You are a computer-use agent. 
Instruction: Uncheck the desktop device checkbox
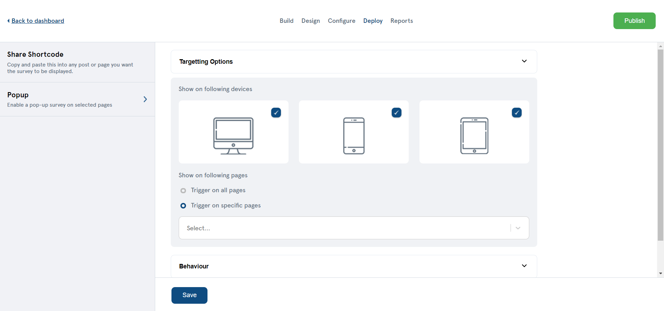pyautogui.click(x=276, y=113)
